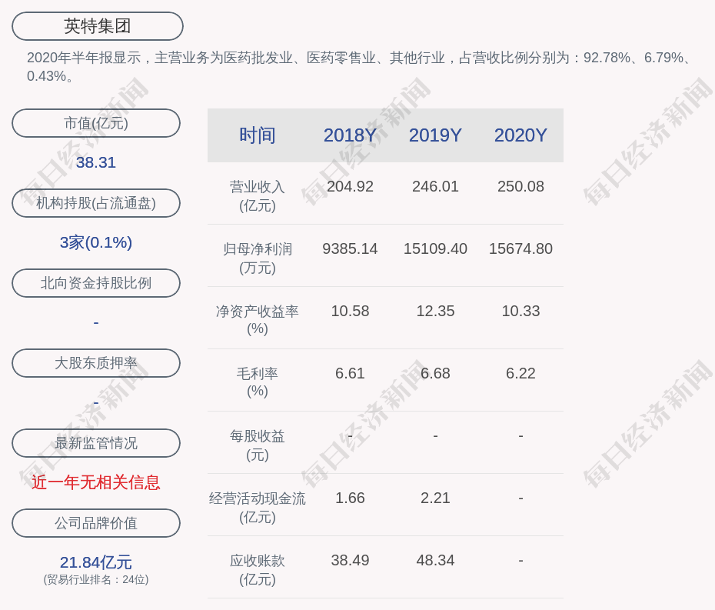This screenshot has width=715, height=610.
Task: Click the 21.84亿元 brand value figure
Action: [x=96, y=562]
